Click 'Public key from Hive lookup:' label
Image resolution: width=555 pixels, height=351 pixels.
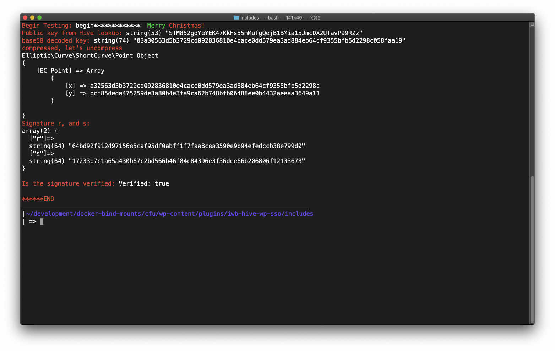[72, 33]
